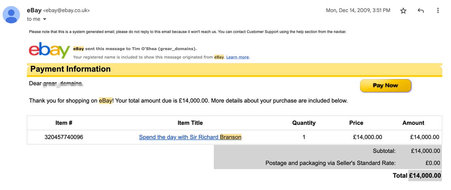The width and height of the screenshot is (451, 190).
Task: Expand recipient details next to "to me"
Action: [45, 19]
